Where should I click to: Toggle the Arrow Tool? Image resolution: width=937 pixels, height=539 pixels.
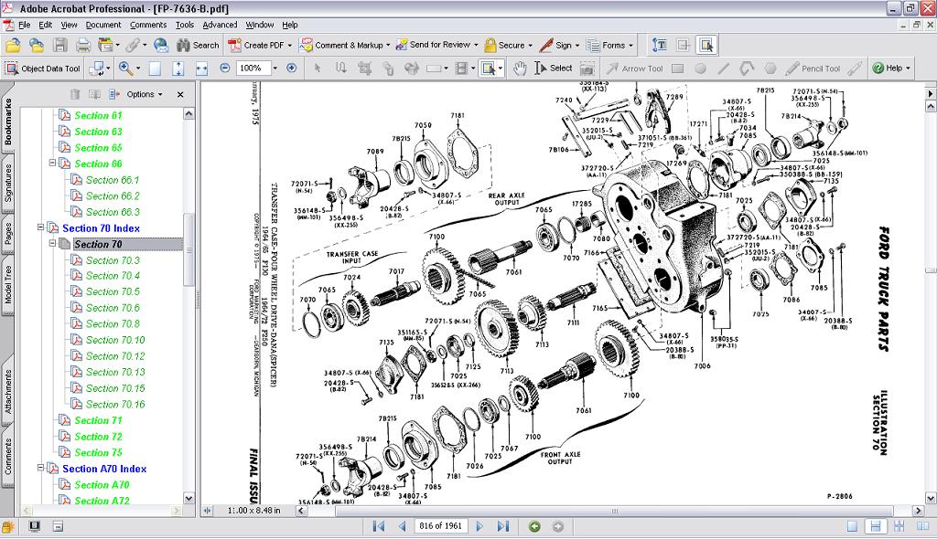(x=635, y=69)
